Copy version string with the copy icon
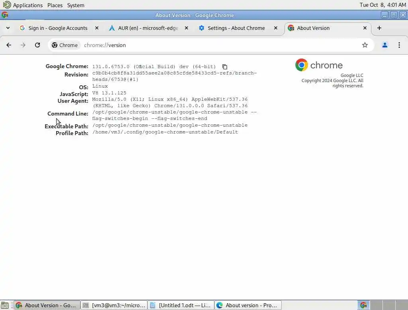Viewport: 408px width, 310px height. click(x=225, y=67)
